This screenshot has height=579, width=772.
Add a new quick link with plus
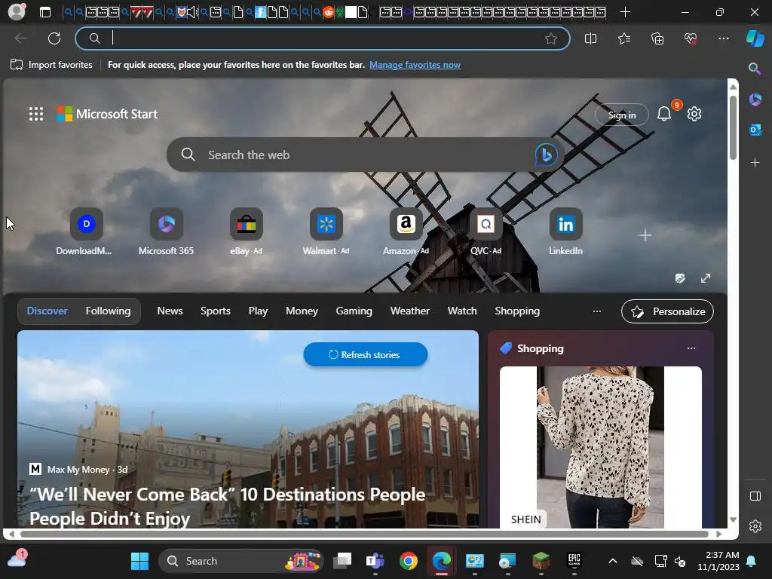(645, 235)
